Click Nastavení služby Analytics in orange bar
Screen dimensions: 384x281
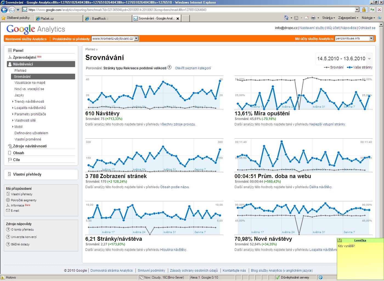(26, 39)
